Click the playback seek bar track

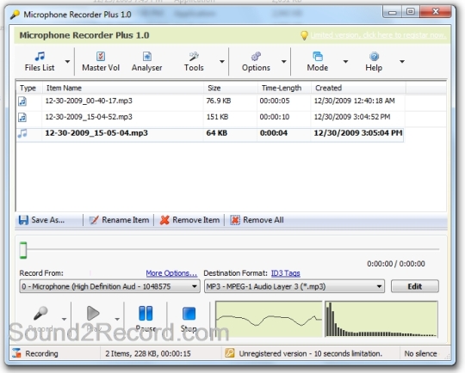point(232,249)
